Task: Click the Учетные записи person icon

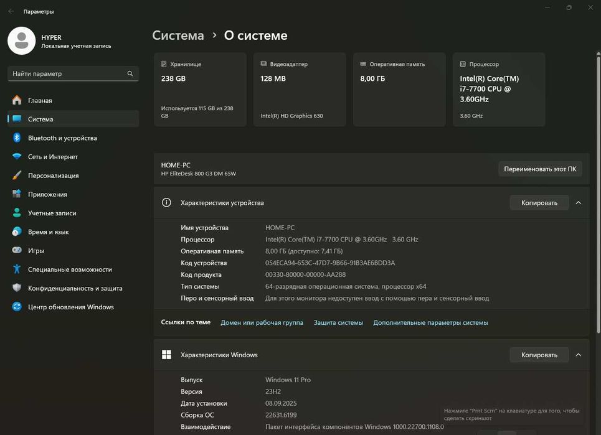Action: pos(17,213)
